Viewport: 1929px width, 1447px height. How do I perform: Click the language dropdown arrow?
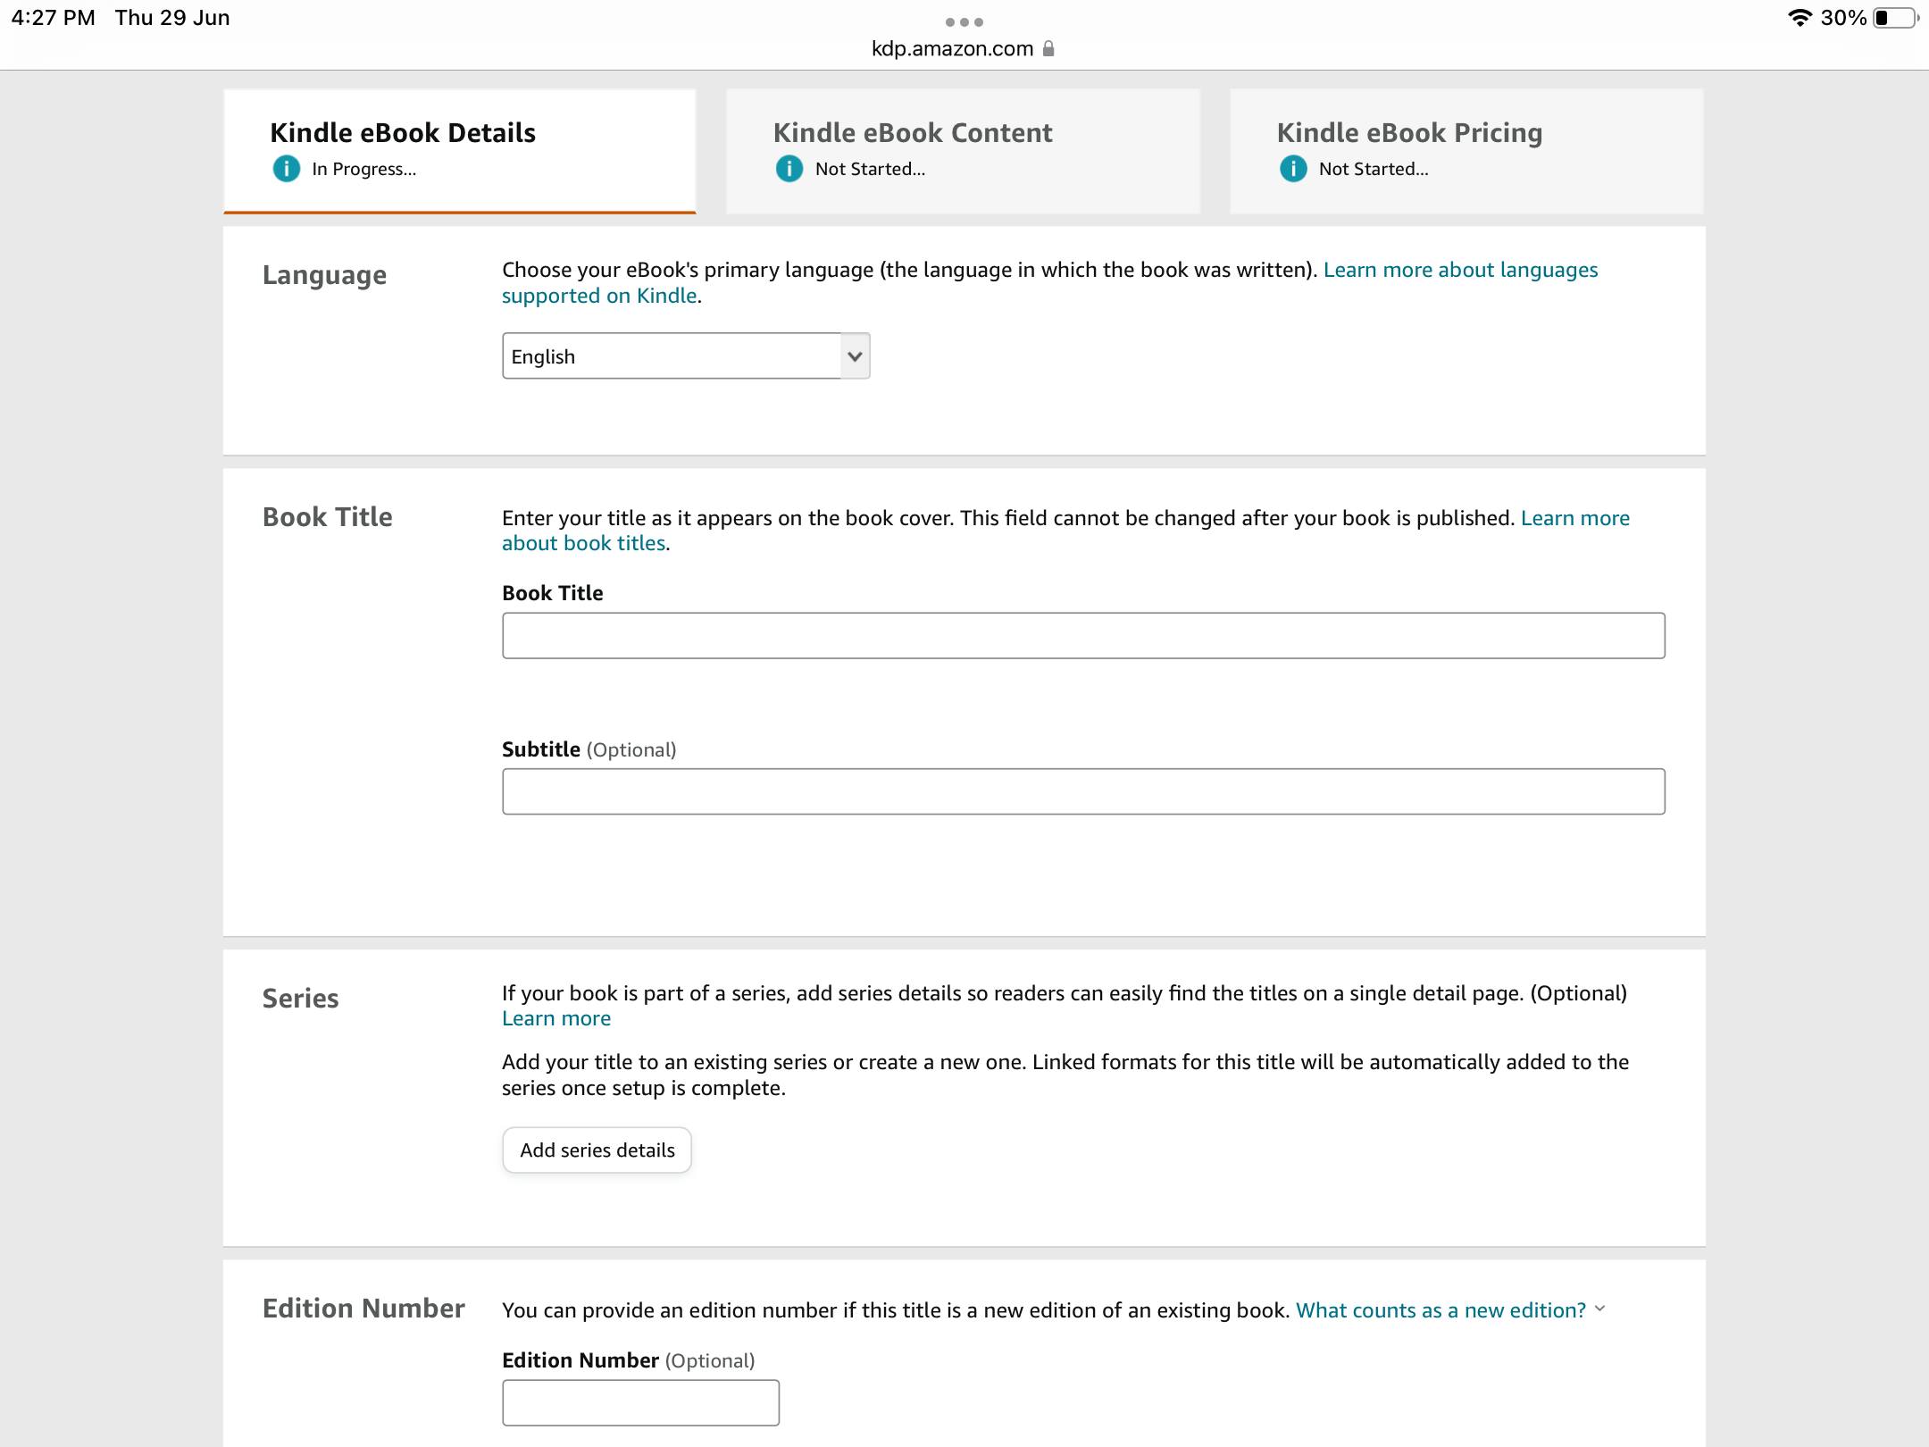(855, 356)
